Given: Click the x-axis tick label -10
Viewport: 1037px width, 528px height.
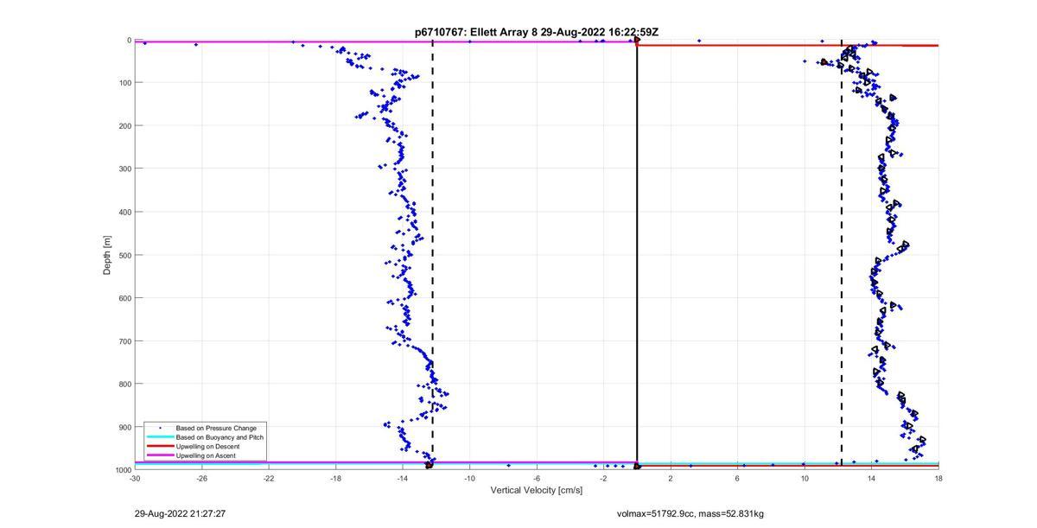Looking at the screenshot, I should click(469, 478).
